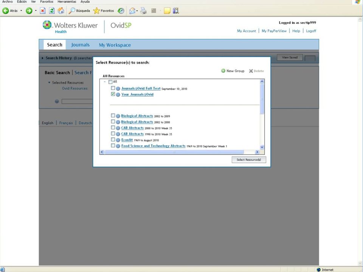Click the History clock icon
The width and height of the screenshot is (363, 272).
tap(121, 11)
